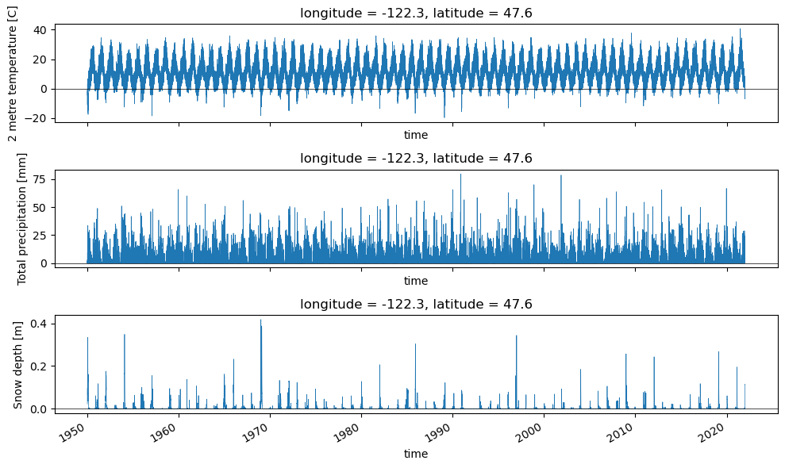Click the 2010 year tick label
This screenshot has height=468, width=785.
tap(621, 432)
